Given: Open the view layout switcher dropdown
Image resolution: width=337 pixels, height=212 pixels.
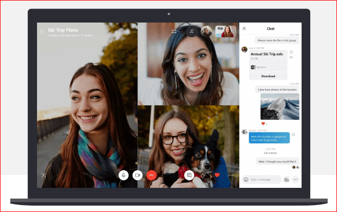Looking at the screenshot, I should click(x=175, y=32).
